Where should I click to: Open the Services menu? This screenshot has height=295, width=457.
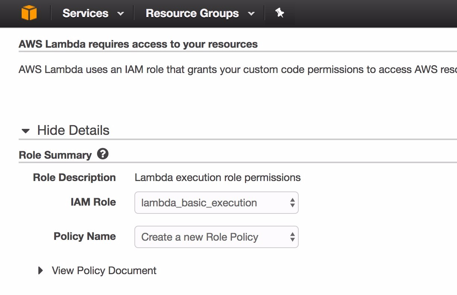pyautogui.click(x=86, y=13)
